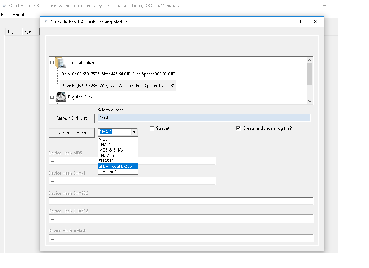Click the Logical Volume folder icon
Viewport: 369px width, 268px height.
pyautogui.click(x=61, y=62)
